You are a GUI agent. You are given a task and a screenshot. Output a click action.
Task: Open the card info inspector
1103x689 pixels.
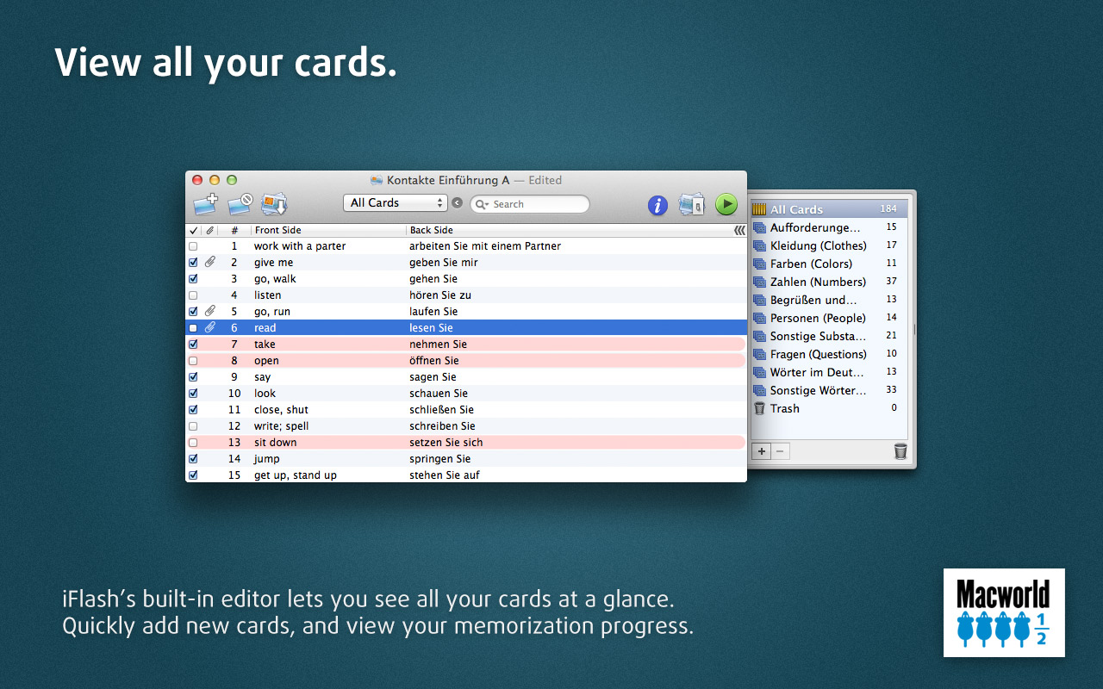point(657,205)
